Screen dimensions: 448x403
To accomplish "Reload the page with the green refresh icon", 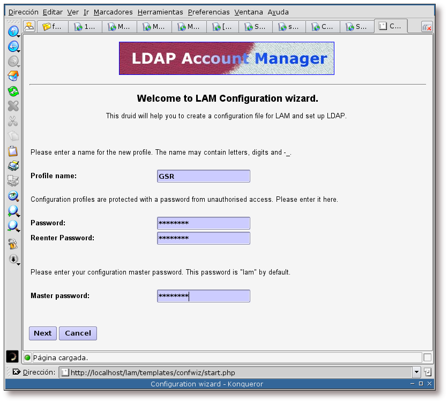I will click(x=13, y=91).
